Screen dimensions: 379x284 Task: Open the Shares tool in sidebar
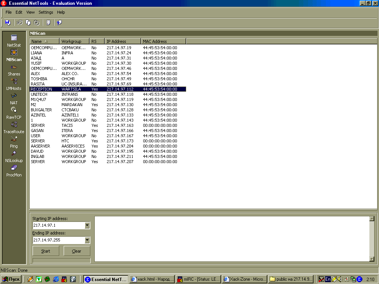point(14,70)
